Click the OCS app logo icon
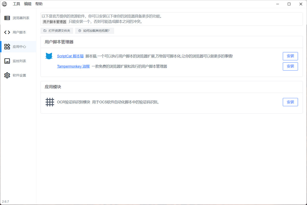Viewport: 307px width, 205px height. pyautogui.click(x=5, y=4)
